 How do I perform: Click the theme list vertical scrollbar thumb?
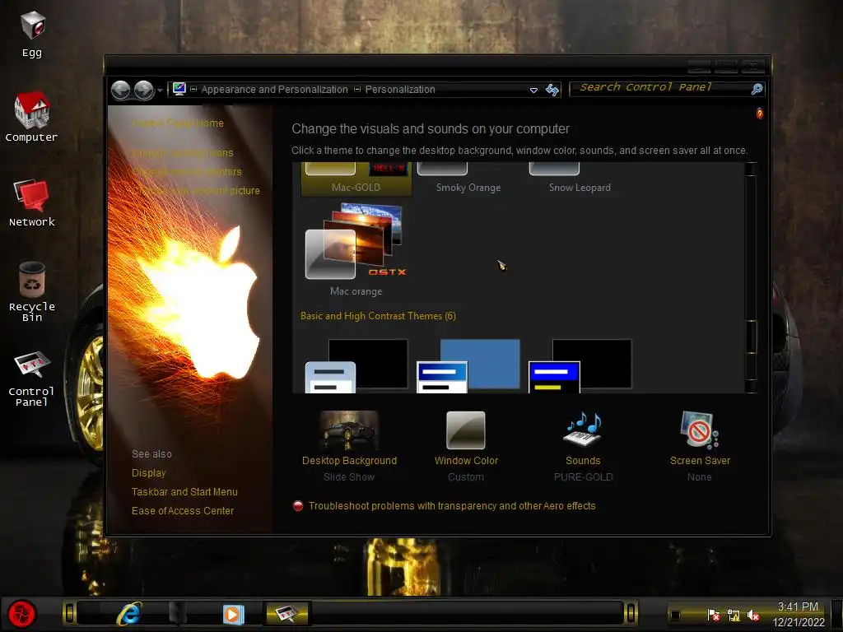pos(752,337)
